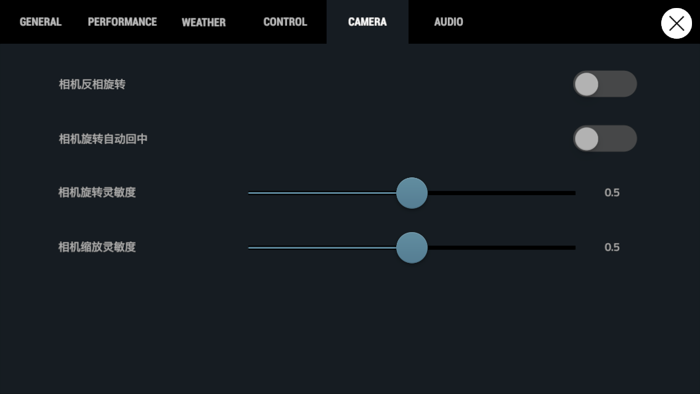Open the GENERAL tab
700x394 pixels.
(x=41, y=22)
